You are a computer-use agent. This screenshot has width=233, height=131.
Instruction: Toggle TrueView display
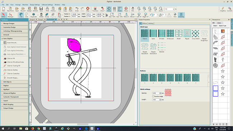click(95, 9)
